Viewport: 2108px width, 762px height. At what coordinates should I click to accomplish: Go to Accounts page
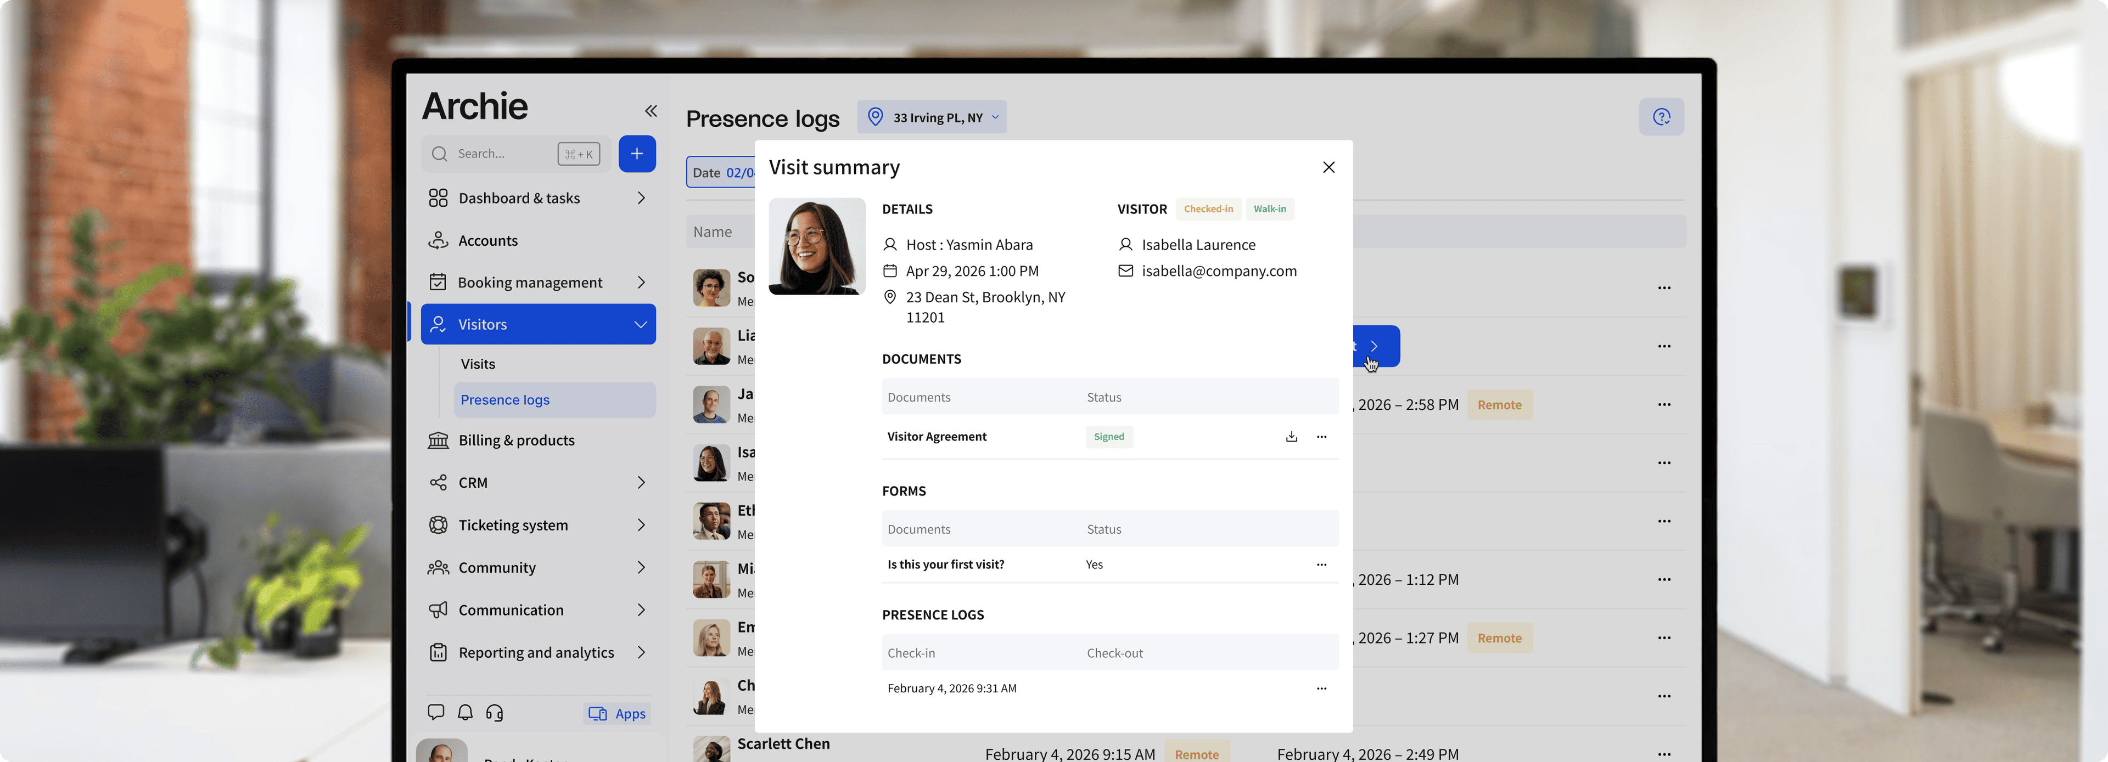click(x=487, y=240)
